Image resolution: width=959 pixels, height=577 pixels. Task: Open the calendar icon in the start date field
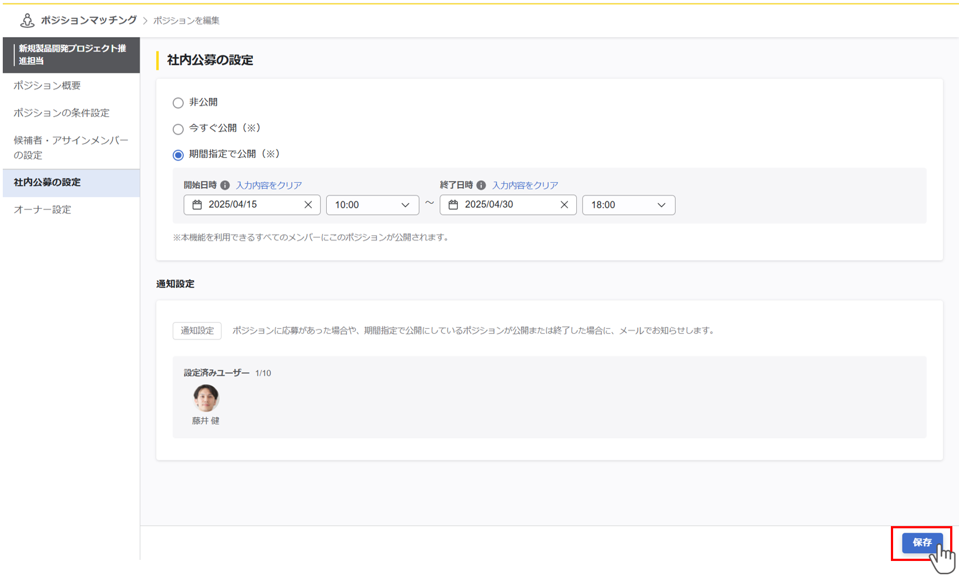coord(198,205)
